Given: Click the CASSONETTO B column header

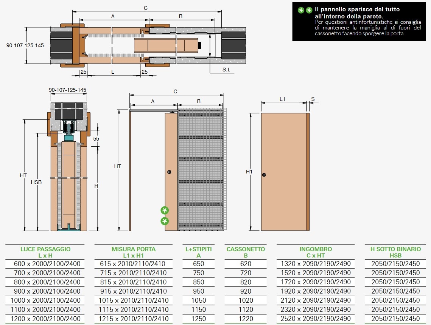Looking at the screenshot, I should [x=246, y=252].
